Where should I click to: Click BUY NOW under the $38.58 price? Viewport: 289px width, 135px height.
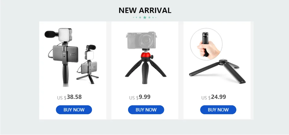pyautogui.click(x=74, y=110)
